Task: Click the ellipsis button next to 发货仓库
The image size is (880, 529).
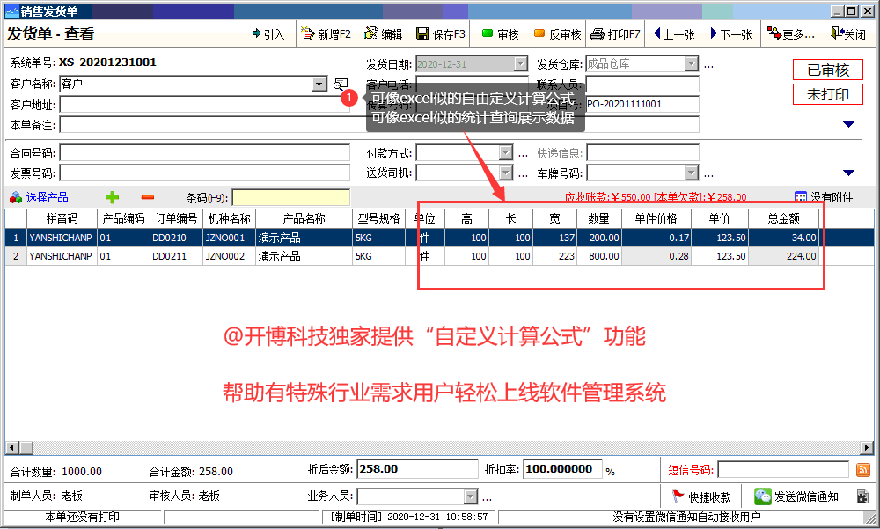Action: click(x=708, y=66)
